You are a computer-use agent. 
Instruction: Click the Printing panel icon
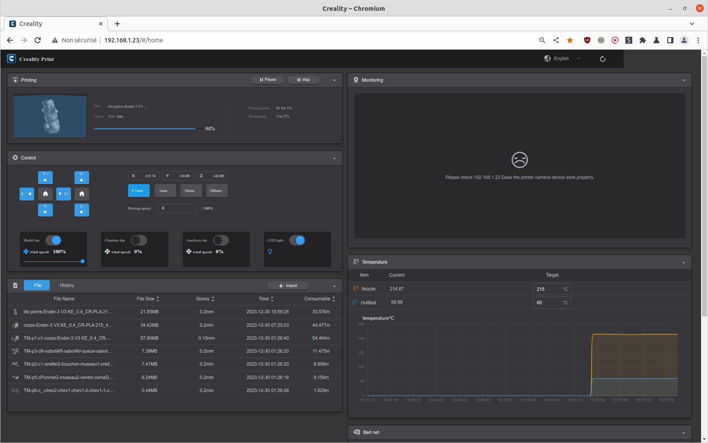15,80
